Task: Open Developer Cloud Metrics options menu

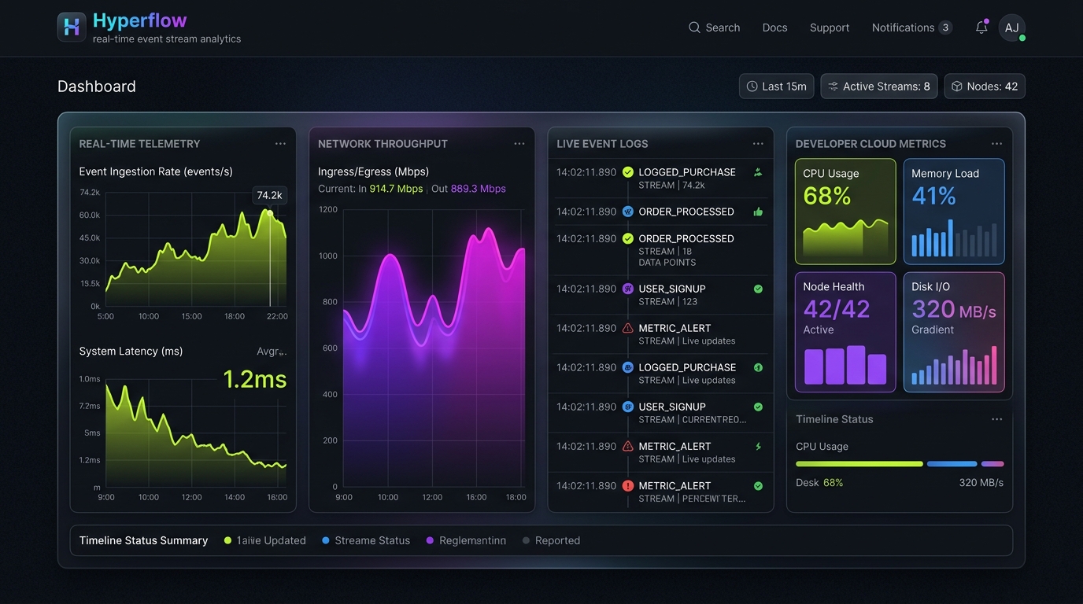Action: point(996,144)
